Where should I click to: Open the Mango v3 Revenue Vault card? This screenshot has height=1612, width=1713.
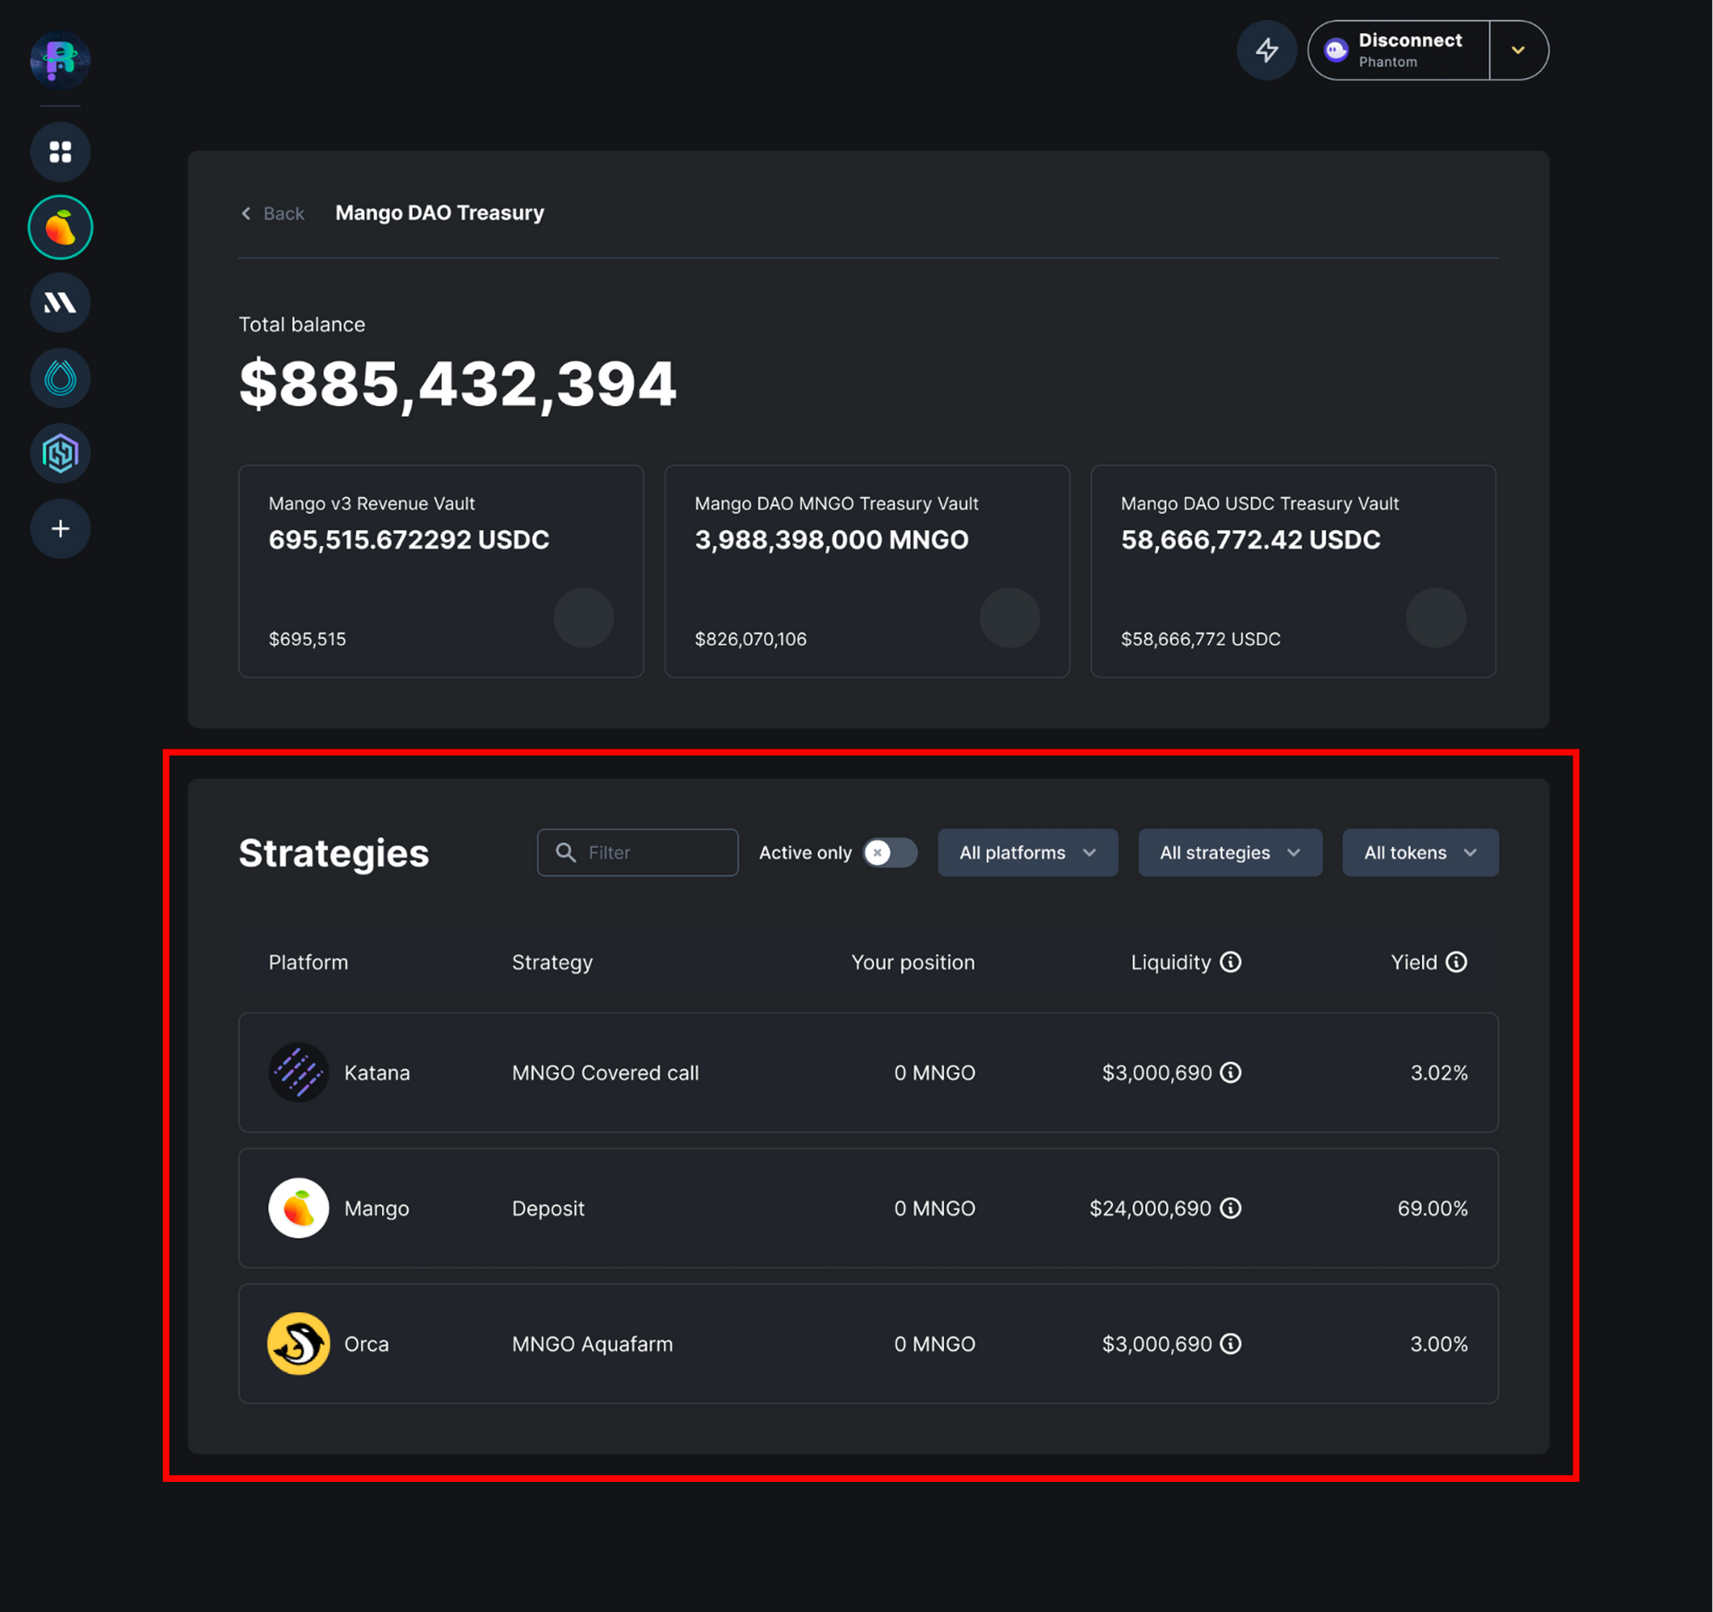[441, 571]
